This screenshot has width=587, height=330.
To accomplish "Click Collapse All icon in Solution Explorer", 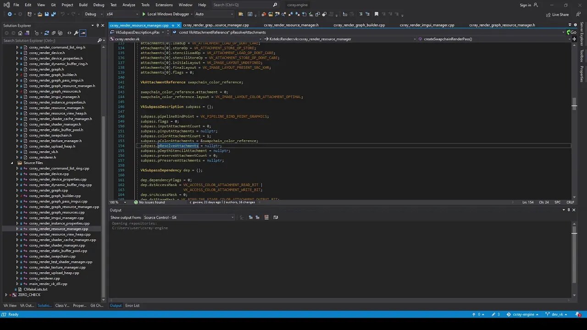I will (53, 33).
